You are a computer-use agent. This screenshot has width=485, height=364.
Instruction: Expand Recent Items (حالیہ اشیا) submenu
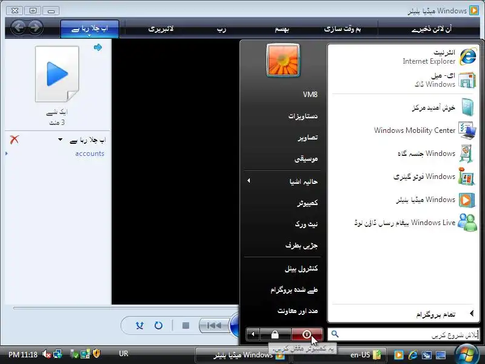point(283,181)
